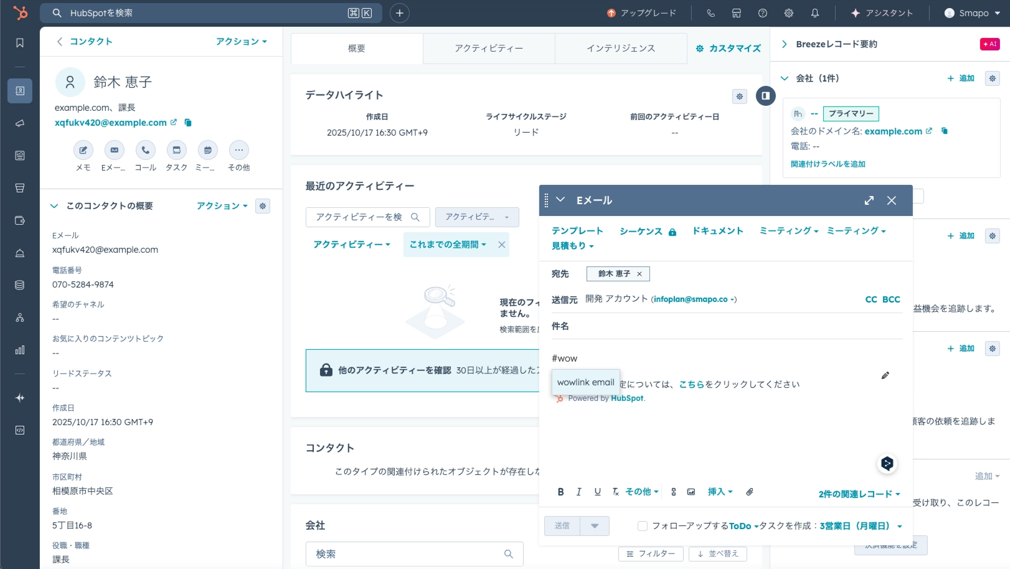Click the HubSpot sprocket logo

[20, 12]
